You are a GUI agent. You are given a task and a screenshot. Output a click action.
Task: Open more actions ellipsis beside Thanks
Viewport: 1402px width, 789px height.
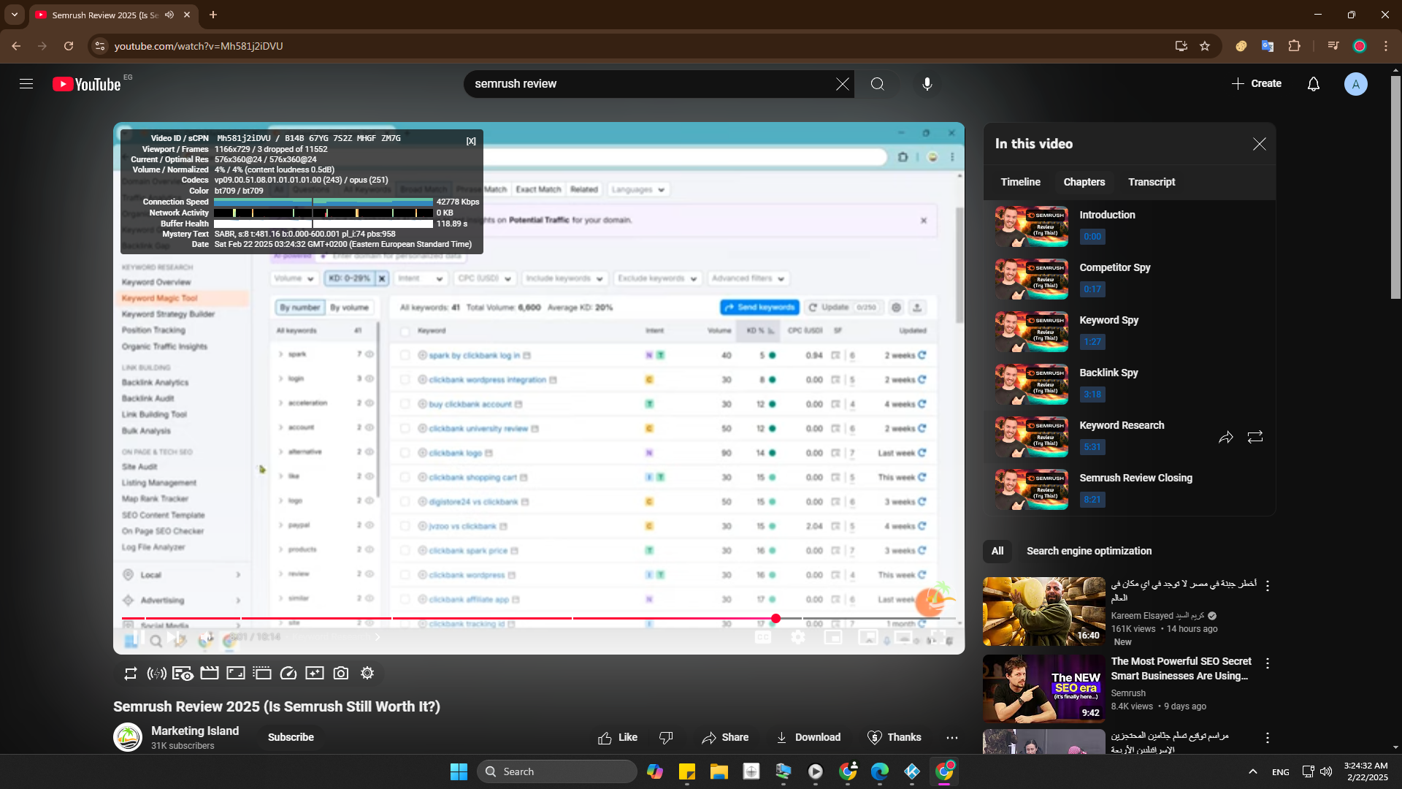coord(951,738)
